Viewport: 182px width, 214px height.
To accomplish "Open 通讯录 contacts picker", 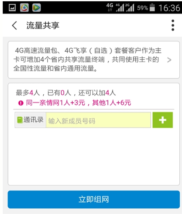I will 30,120.
